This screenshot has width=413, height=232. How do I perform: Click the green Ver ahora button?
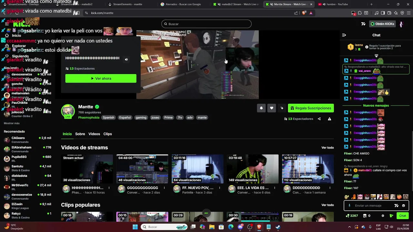tap(101, 78)
